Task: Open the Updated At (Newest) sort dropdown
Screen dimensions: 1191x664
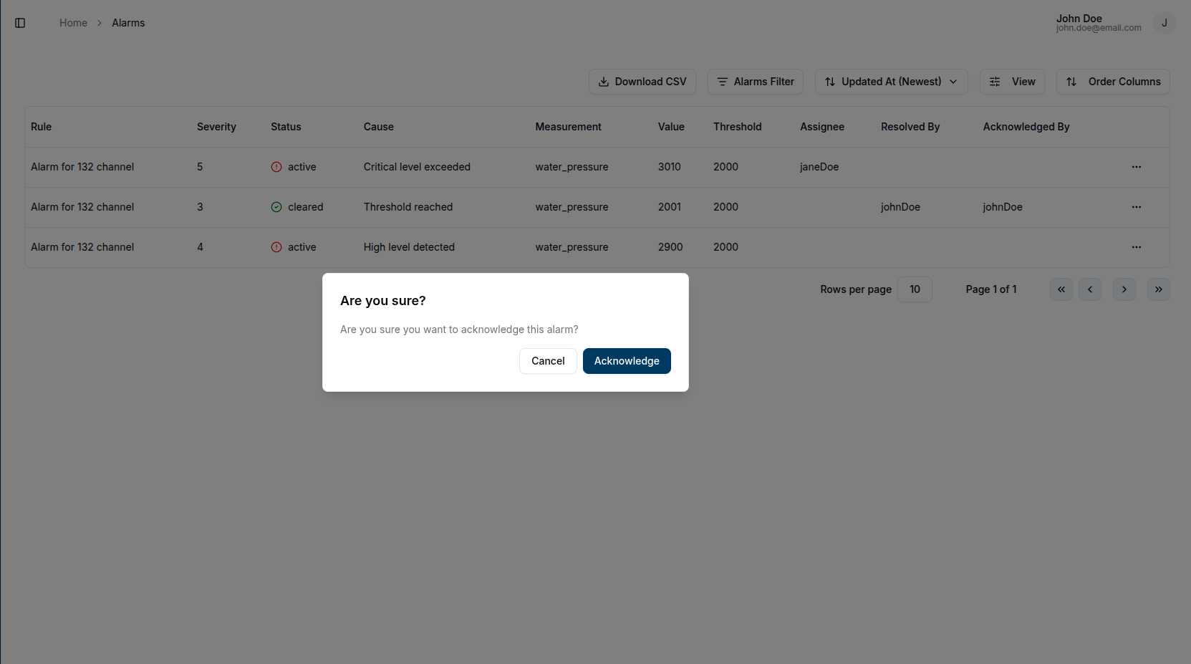Action: click(891, 82)
